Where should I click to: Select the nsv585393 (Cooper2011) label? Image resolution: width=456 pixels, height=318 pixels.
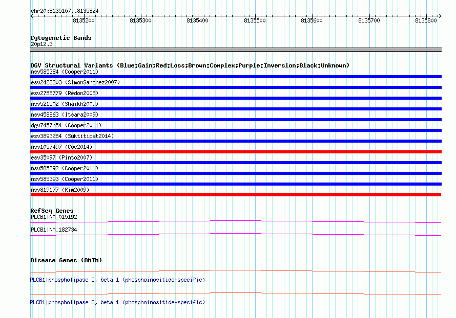tap(65, 179)
